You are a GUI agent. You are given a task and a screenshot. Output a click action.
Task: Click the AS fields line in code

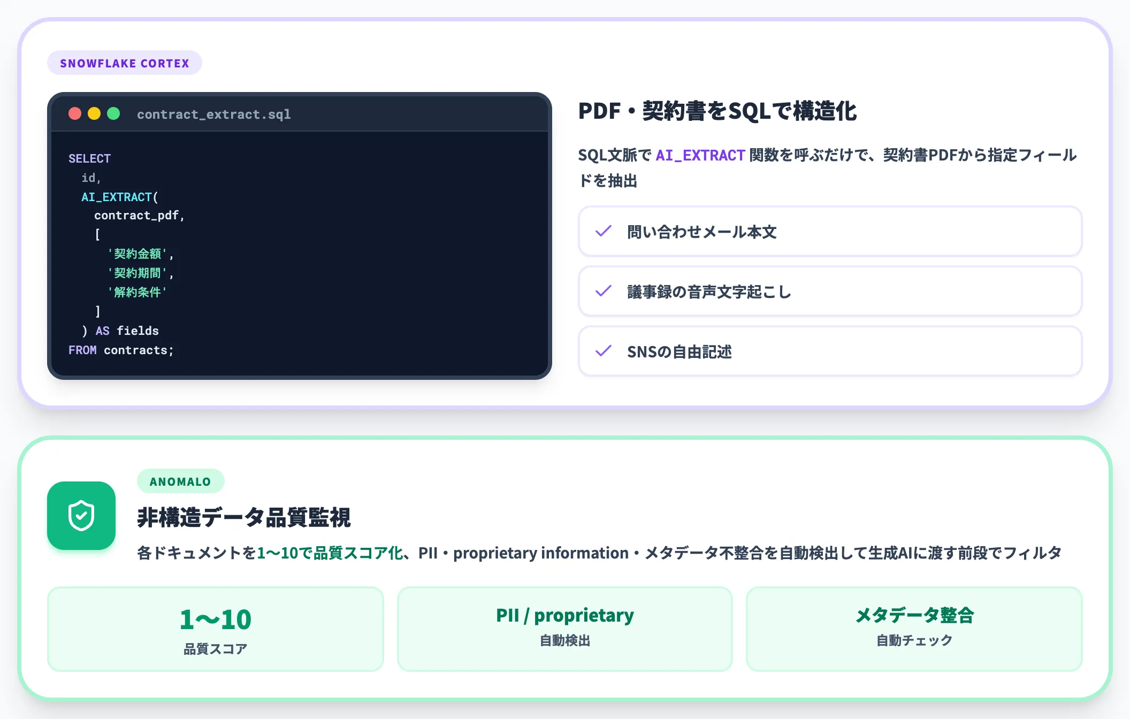pos(120,331)
